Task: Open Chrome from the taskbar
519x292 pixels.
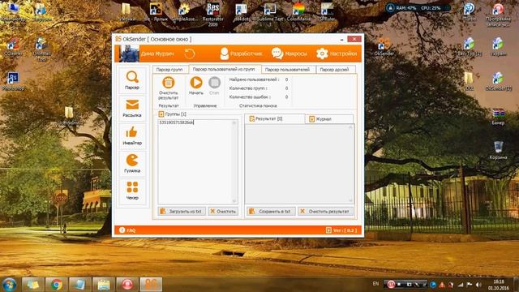Action: coord(56,285)
